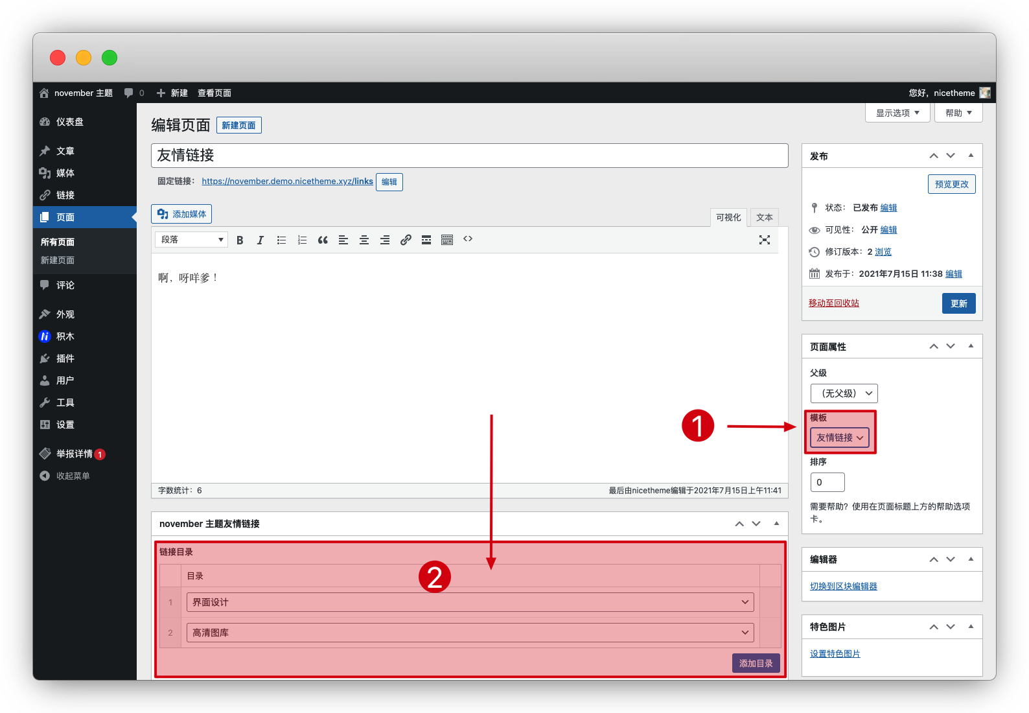This screenshot has width=1029, height=713.
Task: Toggle the toolbar keyboard icon
Action: click(447, 240)
